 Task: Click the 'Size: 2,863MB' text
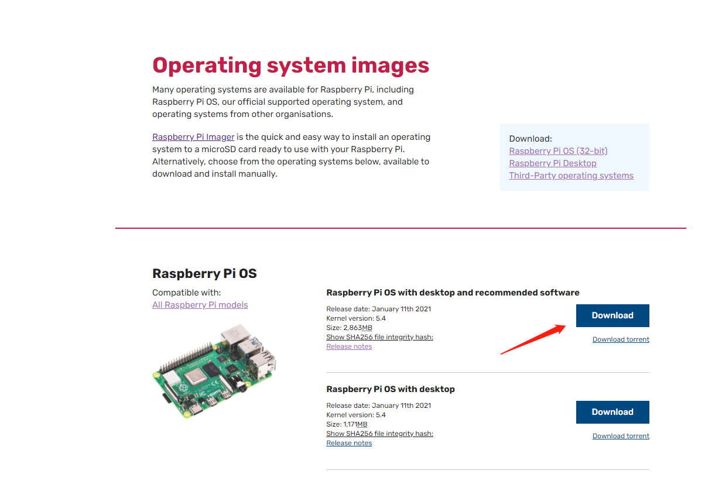[x=349, y=328]
